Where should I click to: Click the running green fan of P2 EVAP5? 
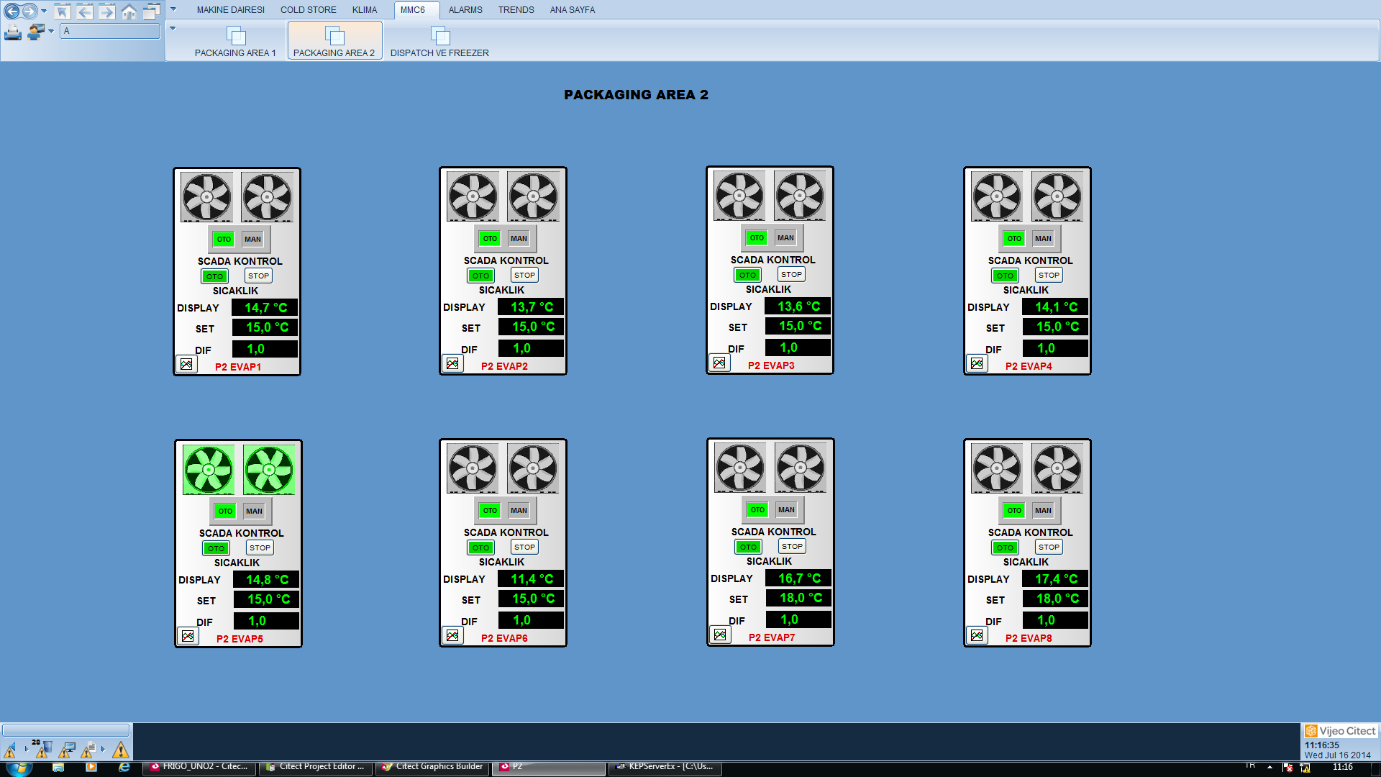tap(209, 469)
